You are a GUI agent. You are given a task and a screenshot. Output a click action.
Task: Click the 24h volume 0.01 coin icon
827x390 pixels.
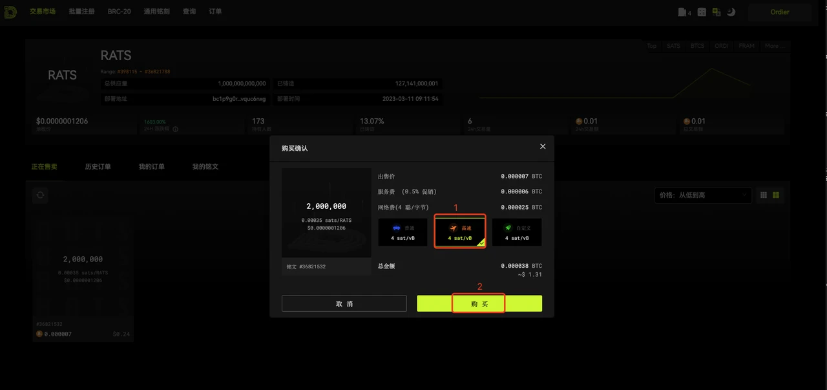tap(580, 121)
